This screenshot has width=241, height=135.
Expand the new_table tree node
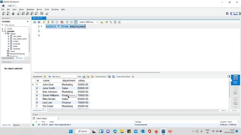(x=8, y=36)
